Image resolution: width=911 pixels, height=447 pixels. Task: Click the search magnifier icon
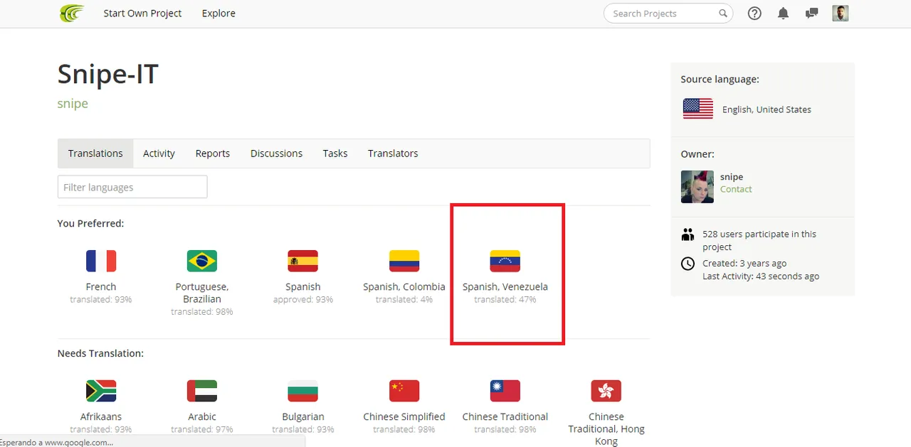tap(723, 13)
